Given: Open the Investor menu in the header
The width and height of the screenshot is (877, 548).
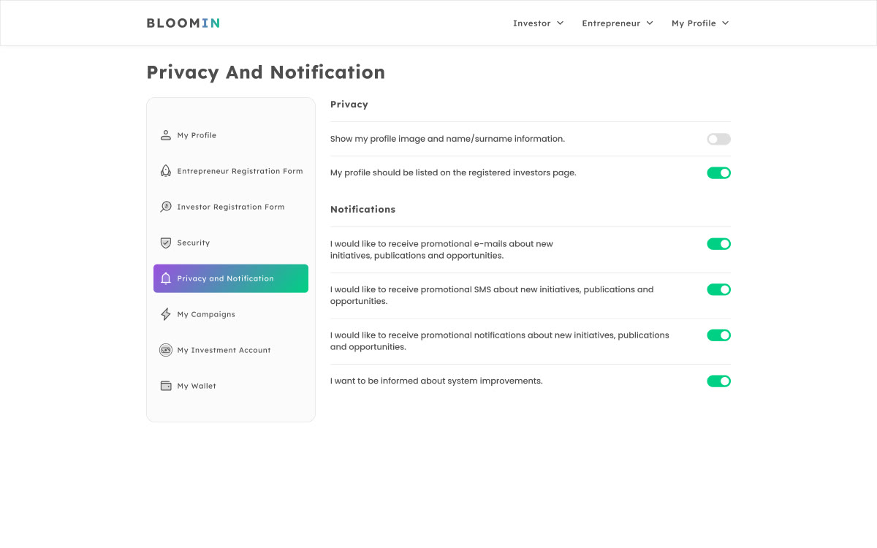Looking at the screenshot, I should tap(539, 23).
